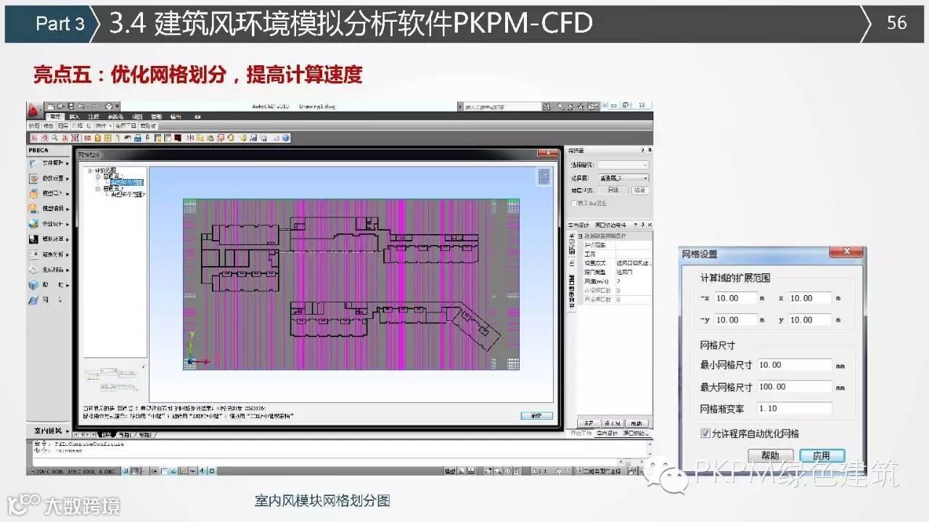The image size is (929, 522).
Task: Click the 确定 button in the mesh dialog
Action: pyautogui.click(x=536, y=416)
